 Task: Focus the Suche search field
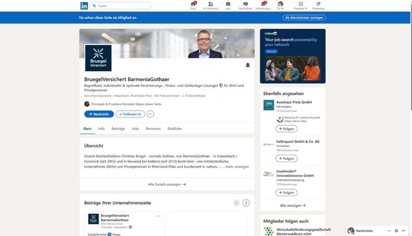[x=120, y=5]
